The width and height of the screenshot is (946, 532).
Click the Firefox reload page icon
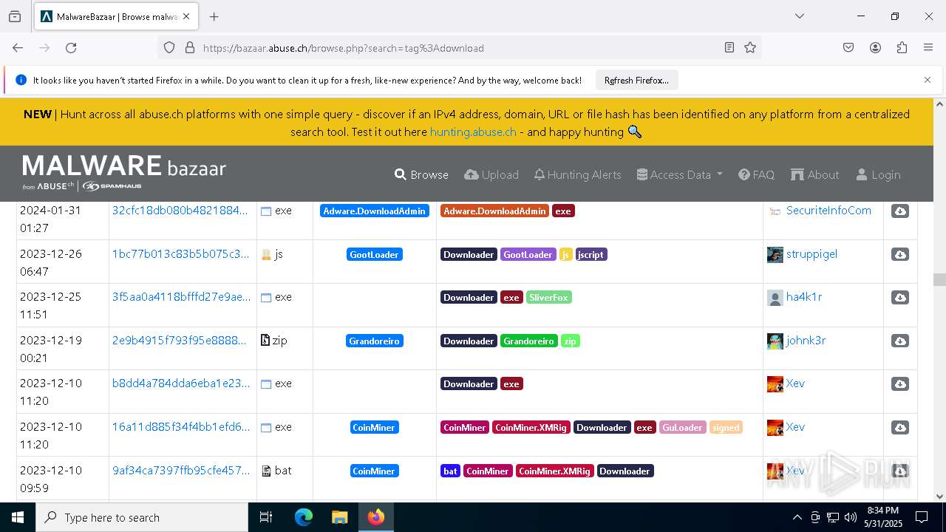71,48
